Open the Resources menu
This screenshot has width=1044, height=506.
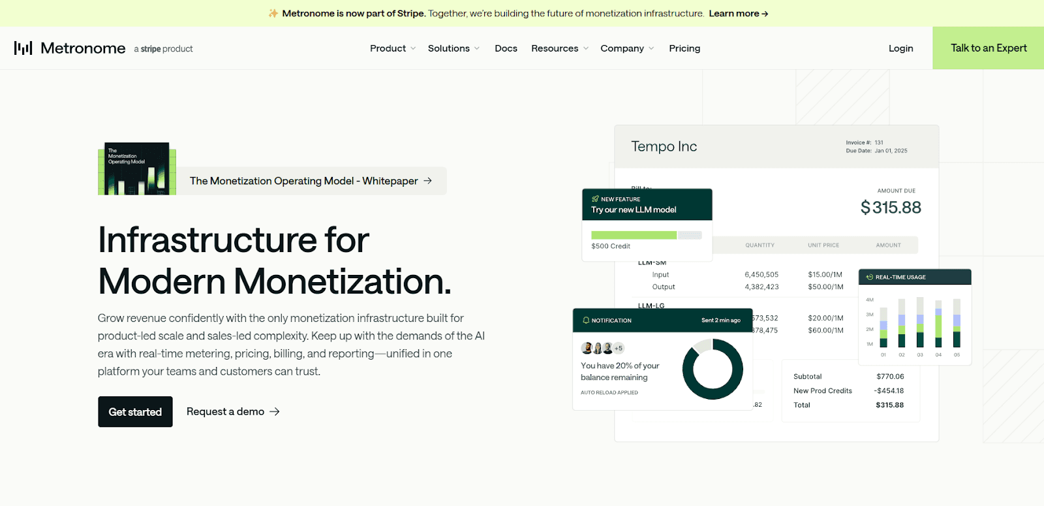[x=555, y=48]
